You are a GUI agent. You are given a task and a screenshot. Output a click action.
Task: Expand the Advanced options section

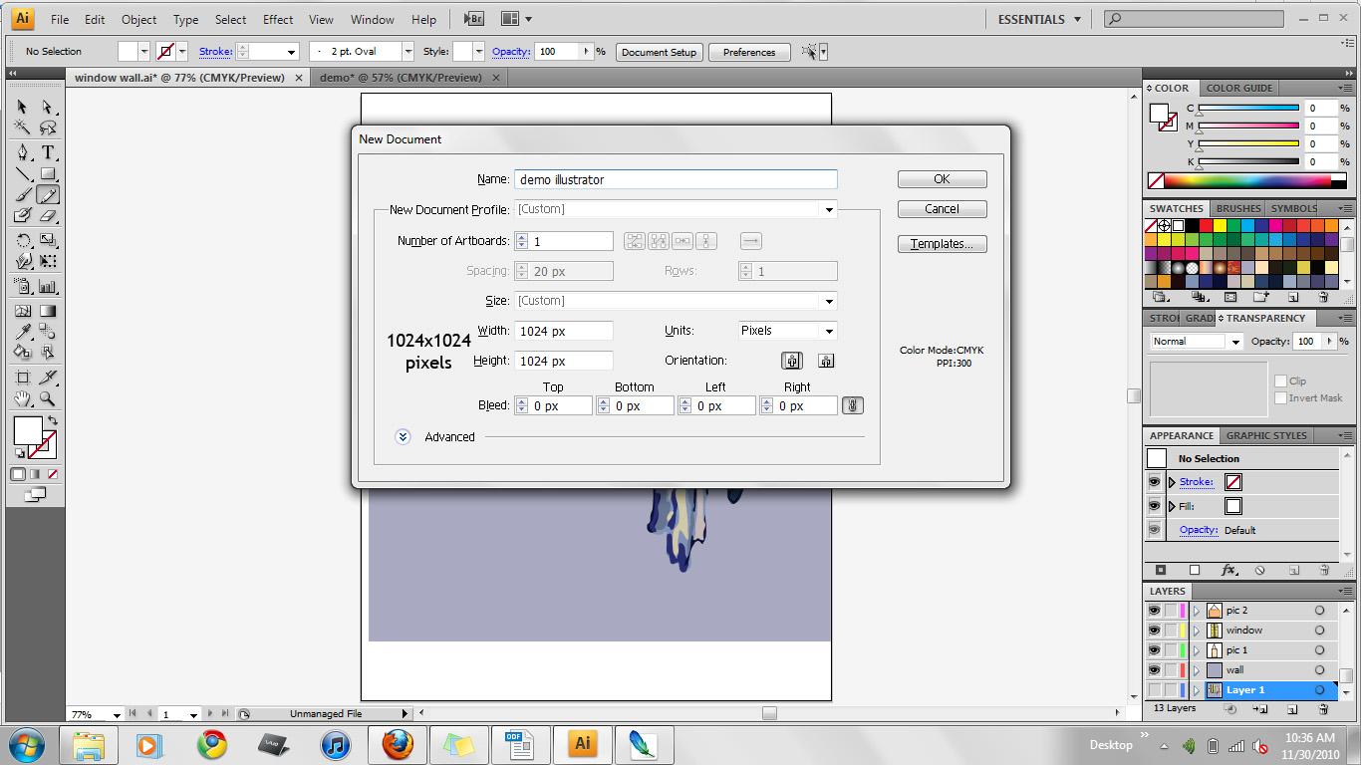tap(403, 437)
